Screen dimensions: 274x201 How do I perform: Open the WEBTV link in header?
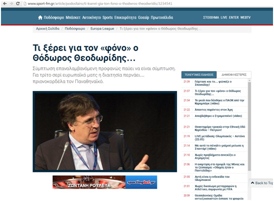pos(245,18)
